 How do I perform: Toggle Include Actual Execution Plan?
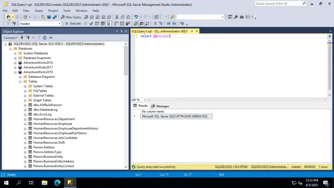(x=116, y=23)
